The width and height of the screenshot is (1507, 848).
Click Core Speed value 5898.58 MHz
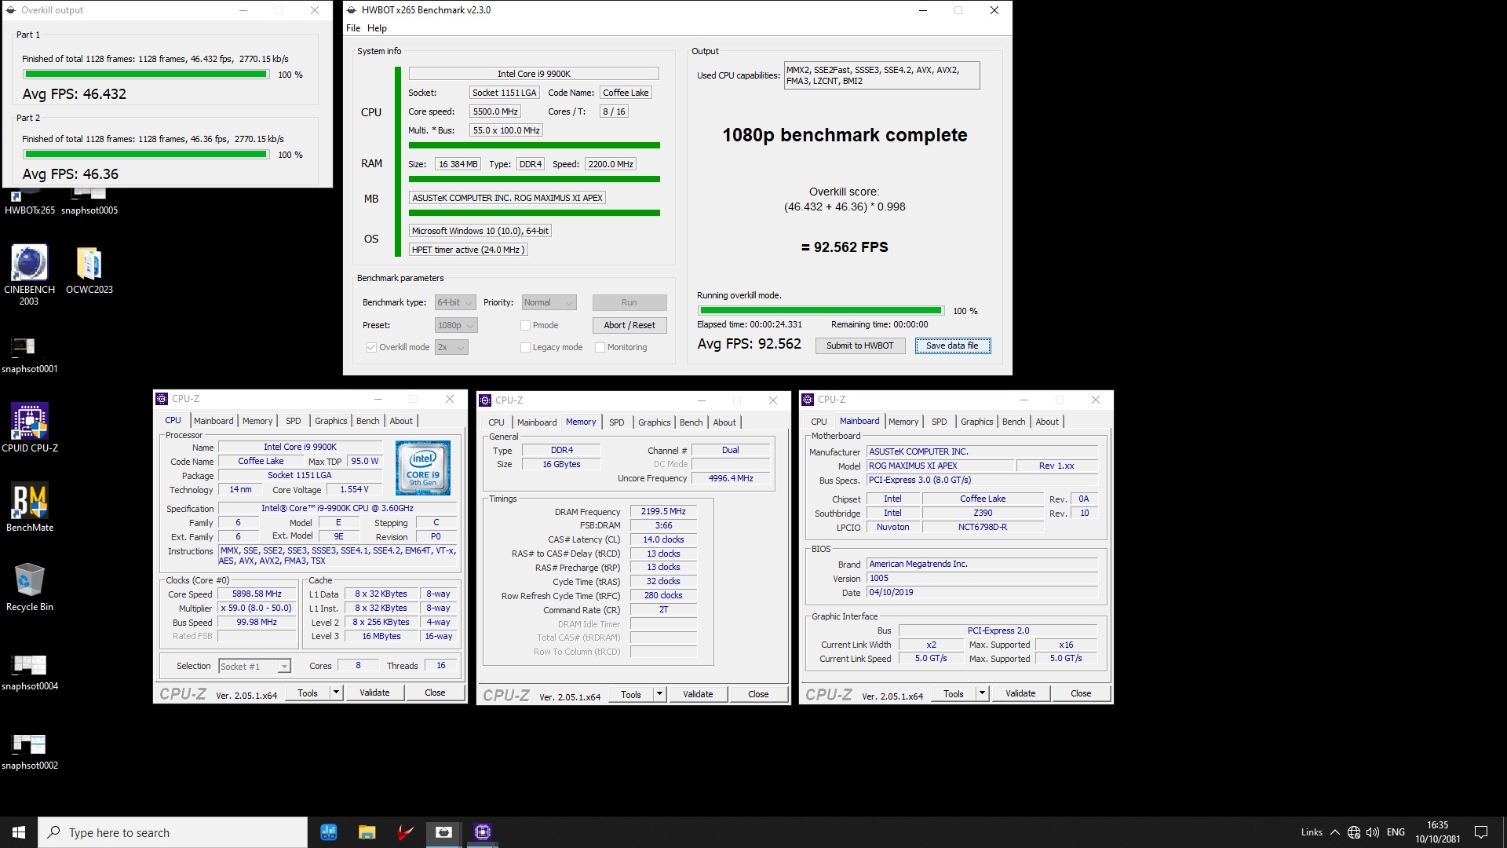click(x=257, y=594)
